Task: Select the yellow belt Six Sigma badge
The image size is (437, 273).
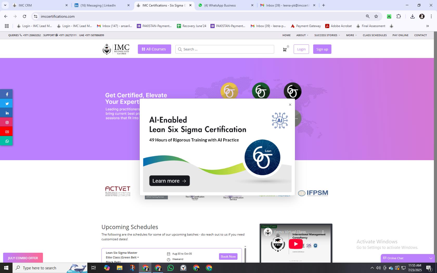Action: (229, 91)
